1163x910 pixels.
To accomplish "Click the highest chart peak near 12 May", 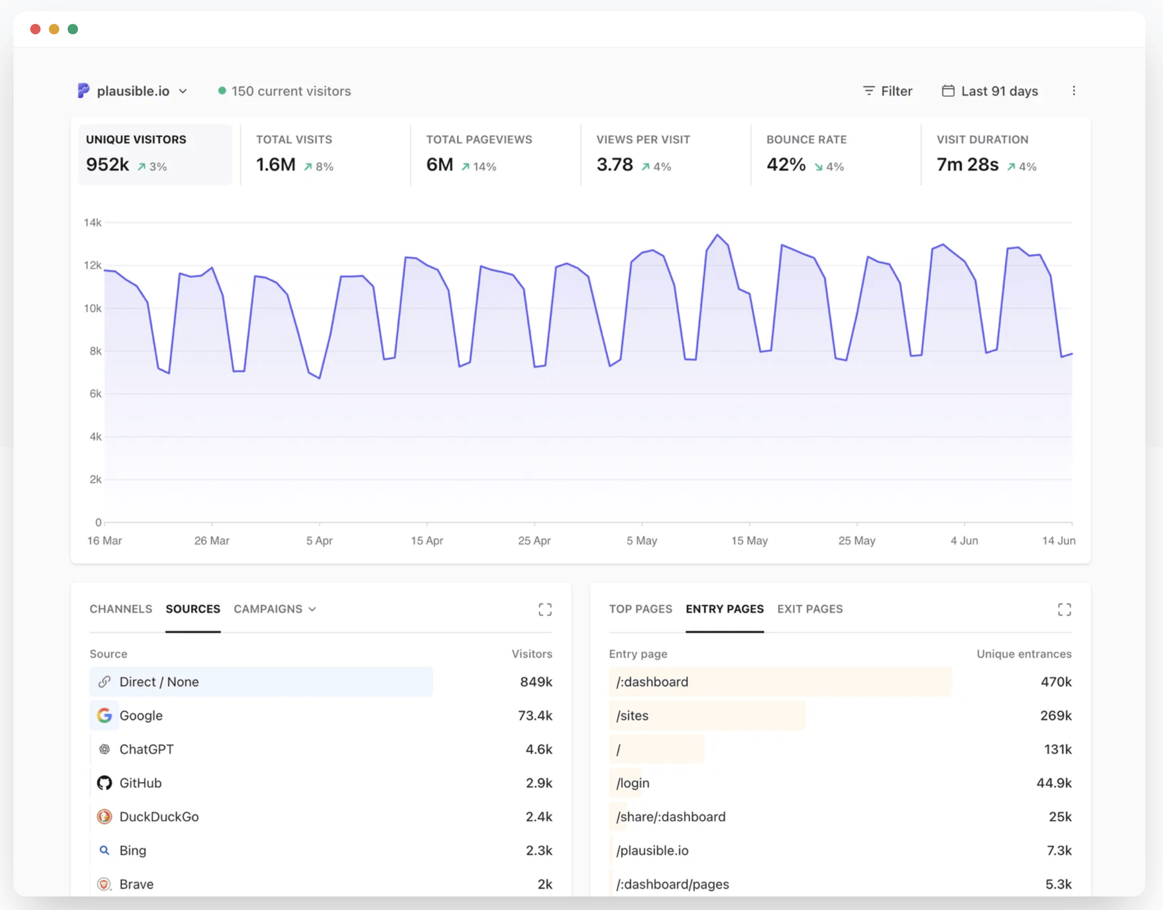I will pos(717,235).
